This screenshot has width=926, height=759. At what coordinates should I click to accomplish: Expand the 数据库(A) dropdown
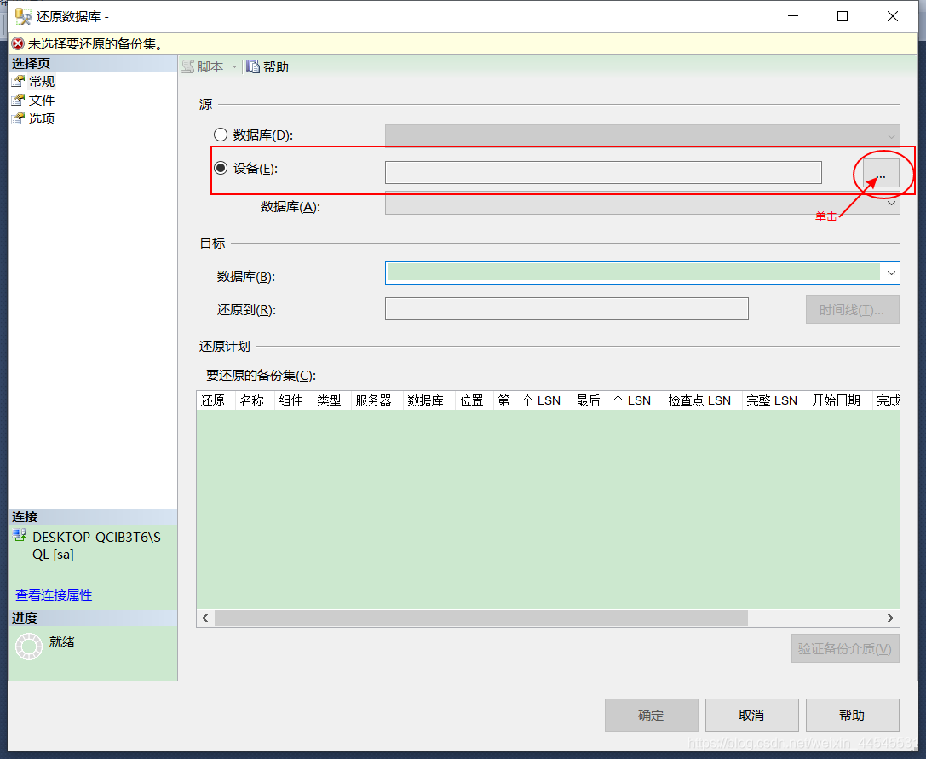(890, 203)
